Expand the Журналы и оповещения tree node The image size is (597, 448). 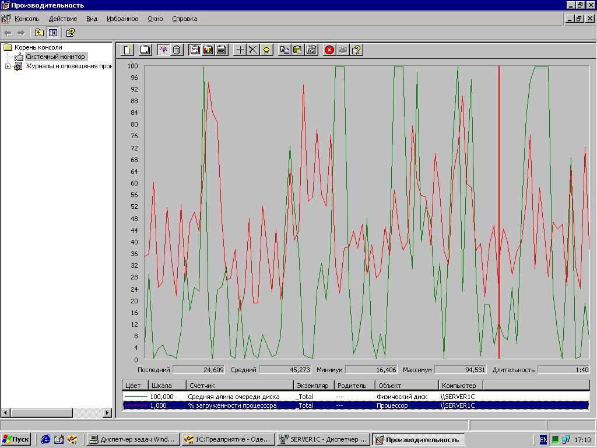[x=8, y=66]
